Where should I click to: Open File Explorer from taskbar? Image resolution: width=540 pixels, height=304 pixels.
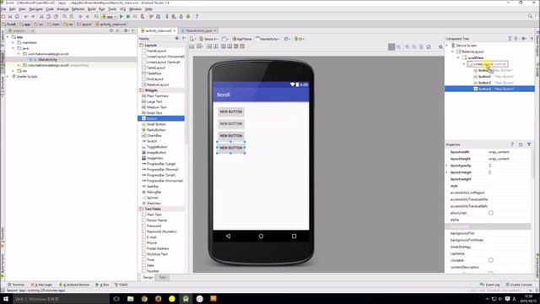131,299
